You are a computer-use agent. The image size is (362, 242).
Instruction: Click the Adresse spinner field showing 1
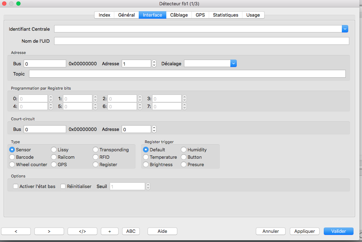pyautogui.click(x=137, y=64)
